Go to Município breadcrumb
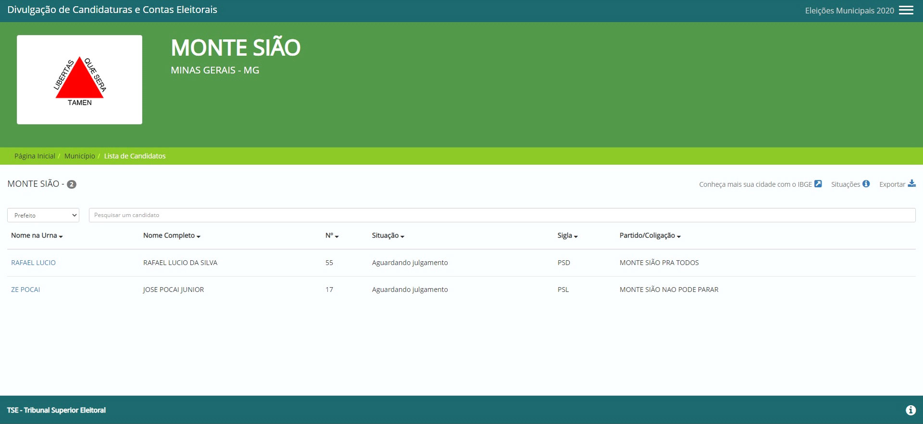The image size is (923, 424). (80, 156)
